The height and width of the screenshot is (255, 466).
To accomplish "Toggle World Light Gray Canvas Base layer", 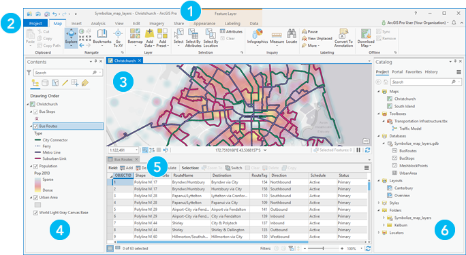I will click(x=35, y=213).
